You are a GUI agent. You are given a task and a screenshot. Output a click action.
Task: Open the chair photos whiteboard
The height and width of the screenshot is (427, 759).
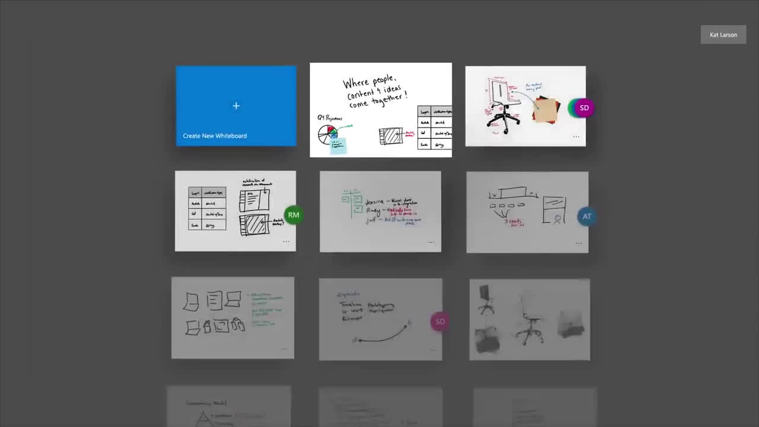529,320
